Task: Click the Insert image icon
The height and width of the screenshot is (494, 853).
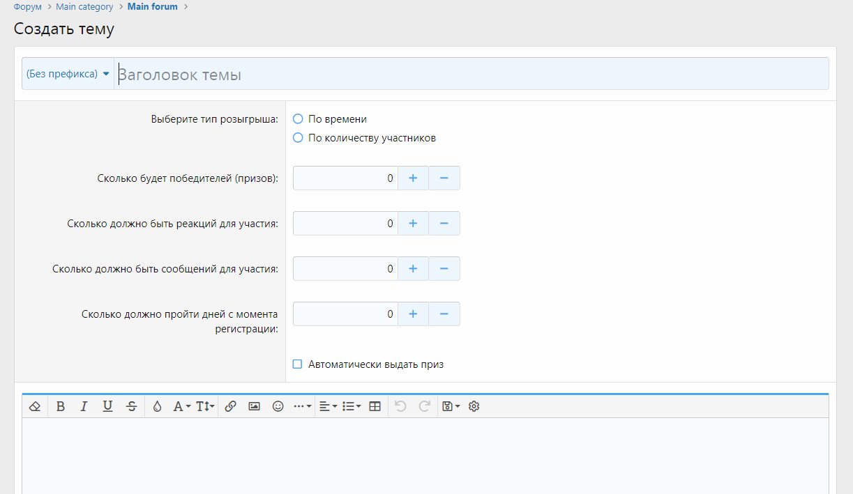Action: point(254,406)
